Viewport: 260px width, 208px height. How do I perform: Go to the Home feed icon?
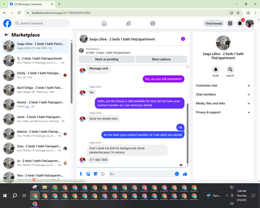[x=104, y=23]
